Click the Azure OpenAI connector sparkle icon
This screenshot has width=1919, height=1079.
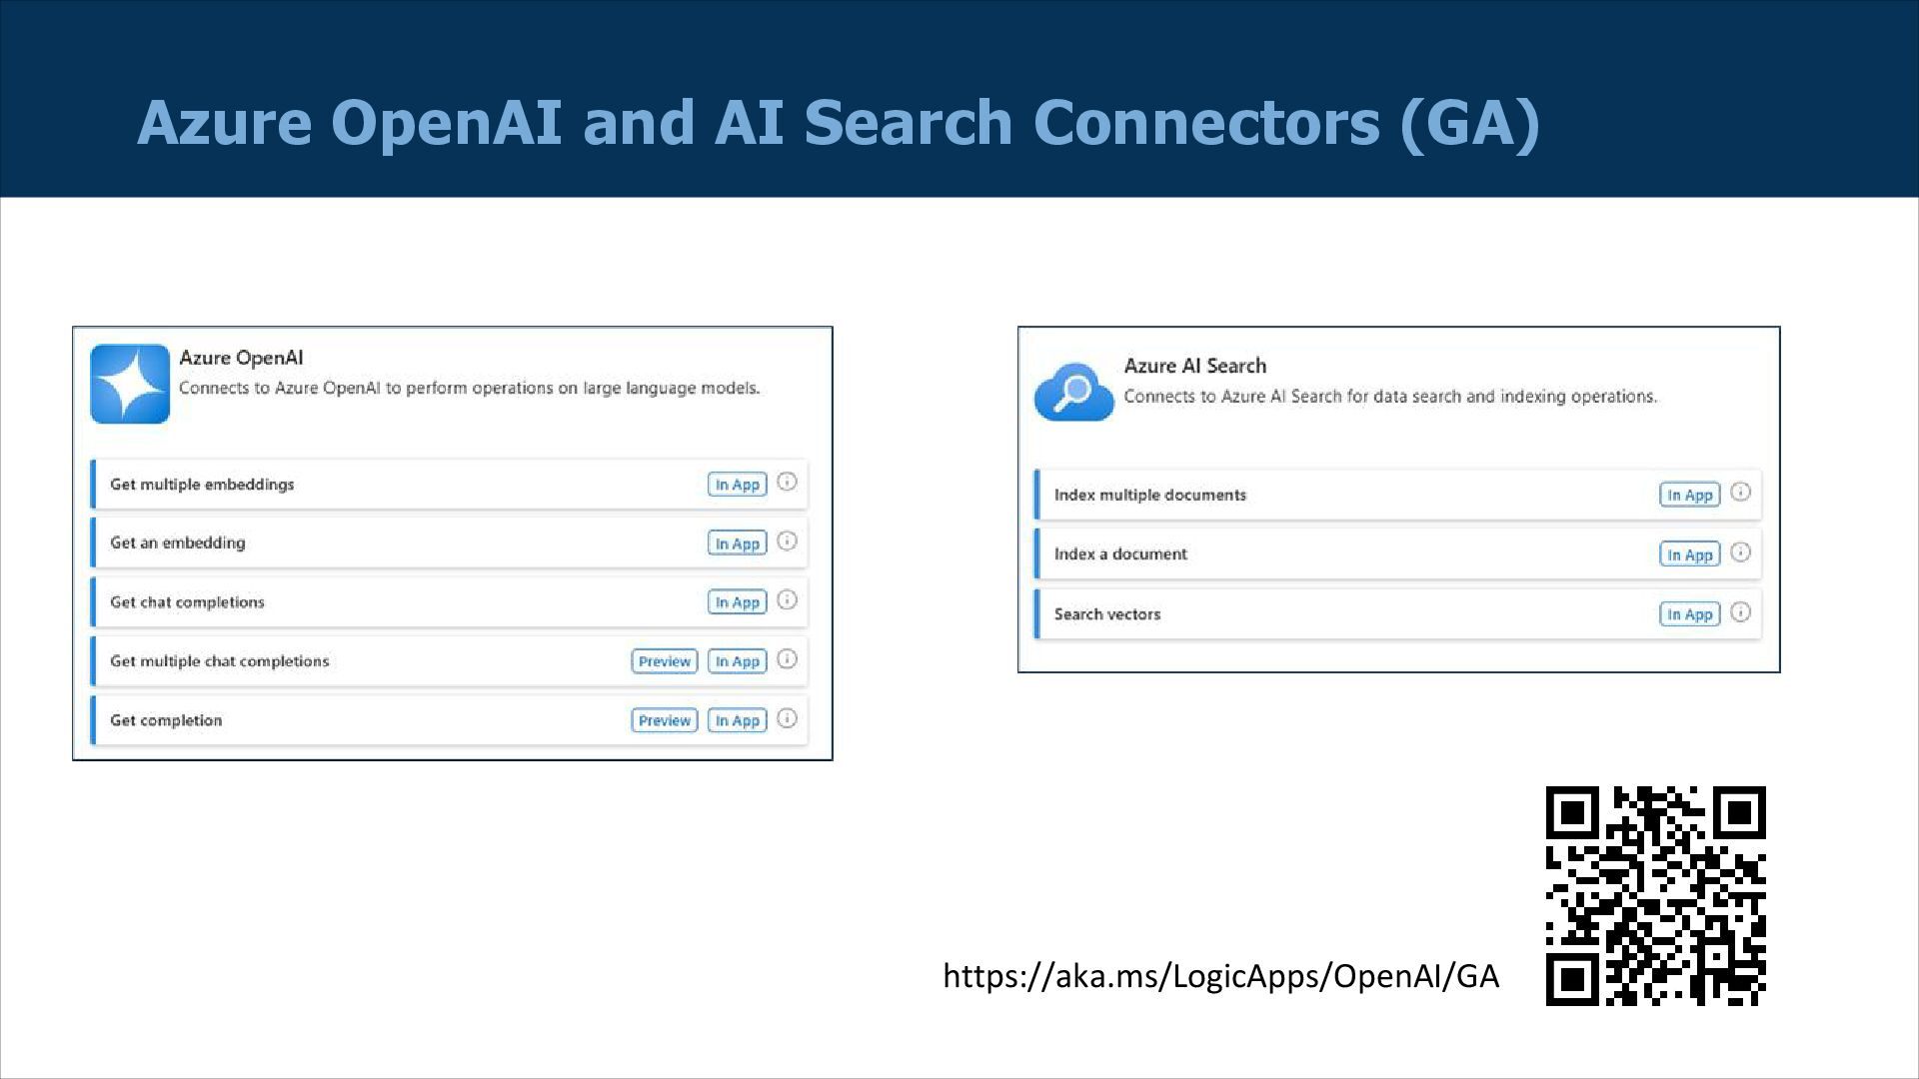[x=130, y=384]
